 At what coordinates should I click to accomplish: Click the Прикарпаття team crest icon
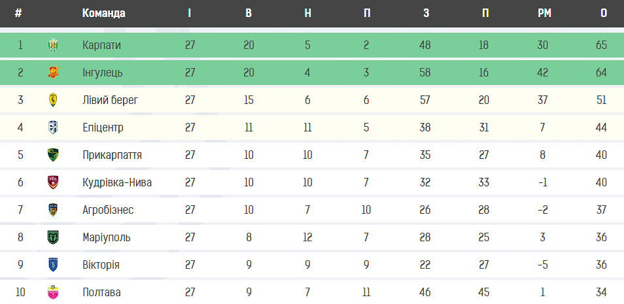53,155
